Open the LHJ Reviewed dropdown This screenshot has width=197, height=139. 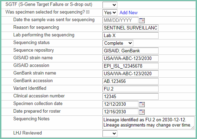[x=110, y=133]
